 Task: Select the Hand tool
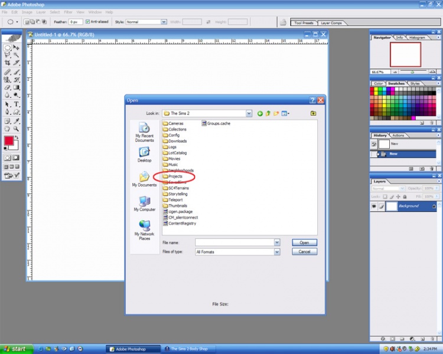[x=7, y=129]
